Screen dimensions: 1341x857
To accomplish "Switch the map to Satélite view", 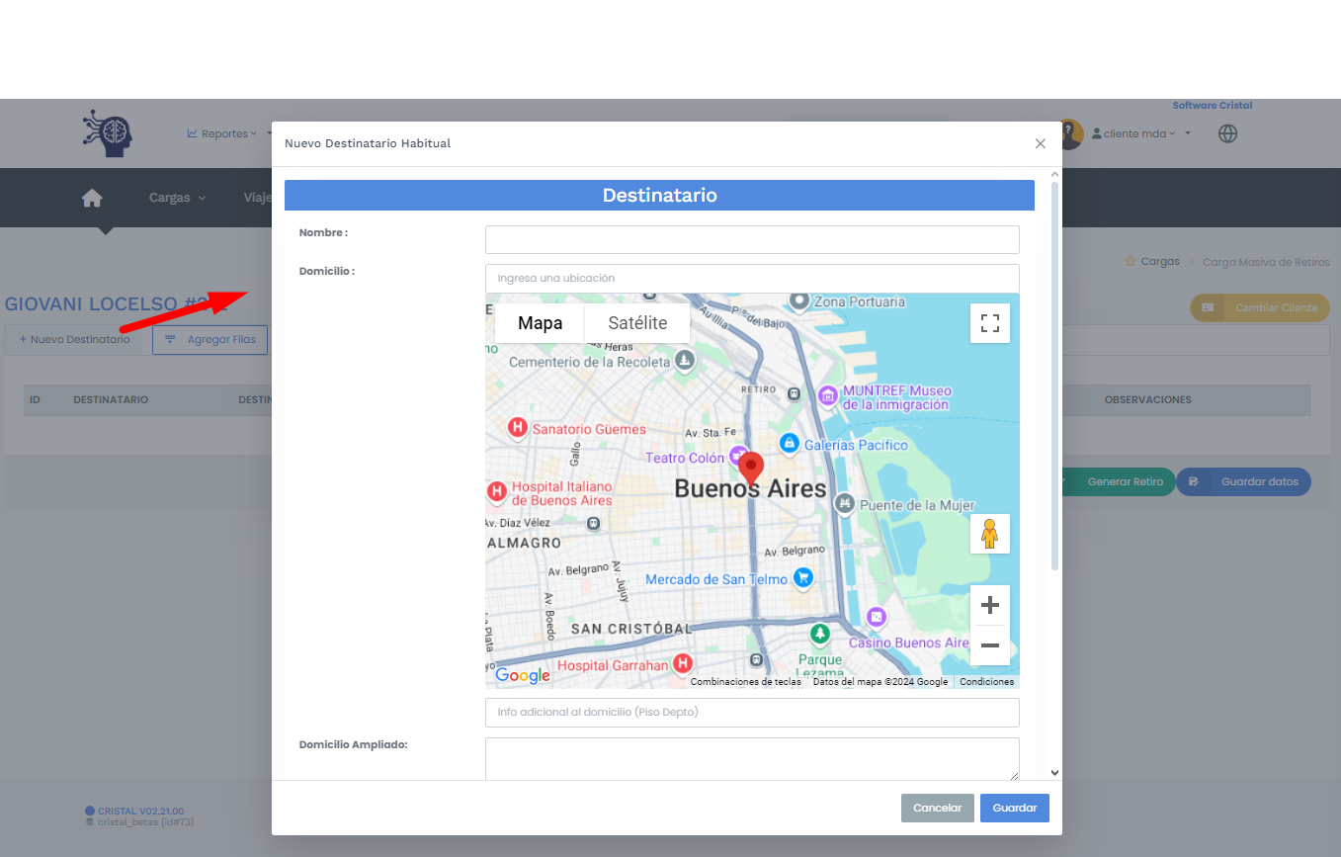I will tap(637, 323).
